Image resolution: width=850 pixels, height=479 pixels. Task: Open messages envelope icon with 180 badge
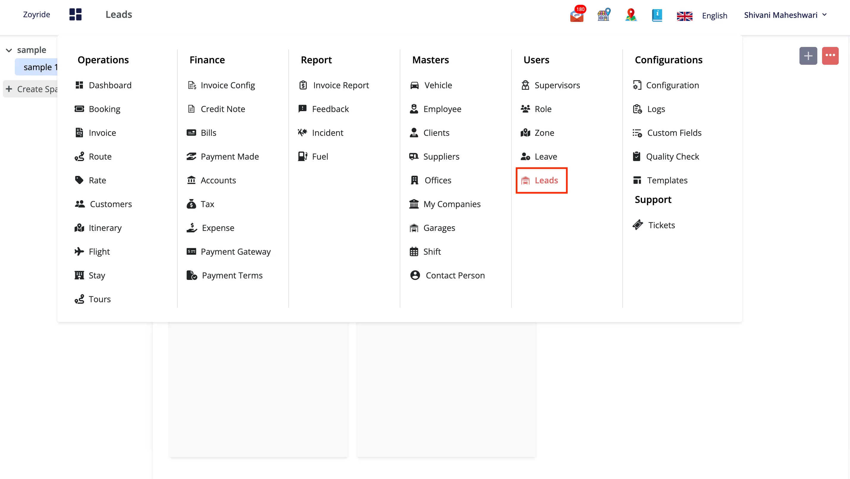[577, 15]
